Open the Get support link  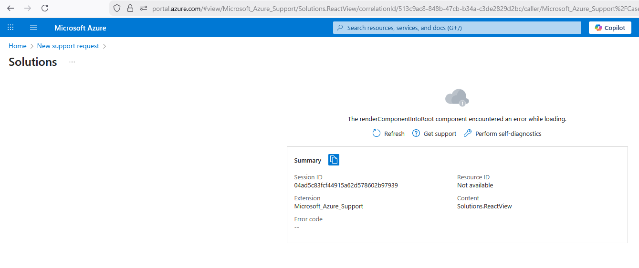(440, 134)
